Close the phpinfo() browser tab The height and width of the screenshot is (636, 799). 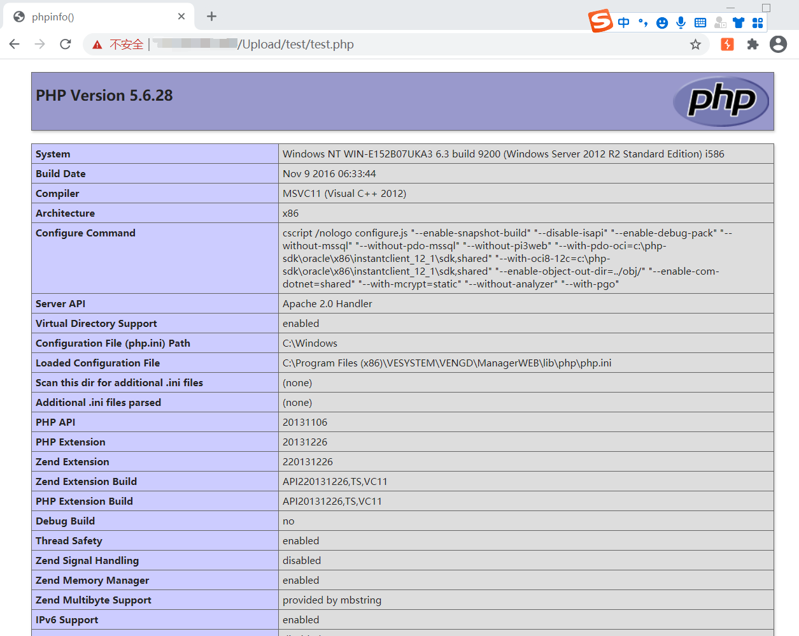(181, 17)
